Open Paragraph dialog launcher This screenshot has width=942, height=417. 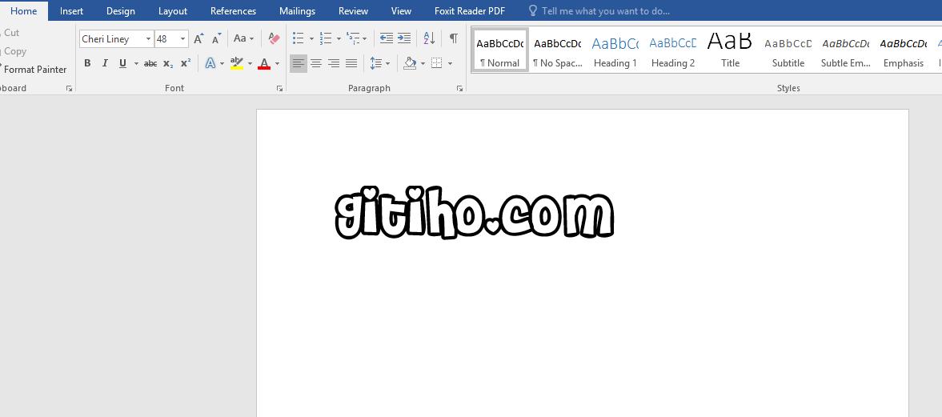point(459,88)
